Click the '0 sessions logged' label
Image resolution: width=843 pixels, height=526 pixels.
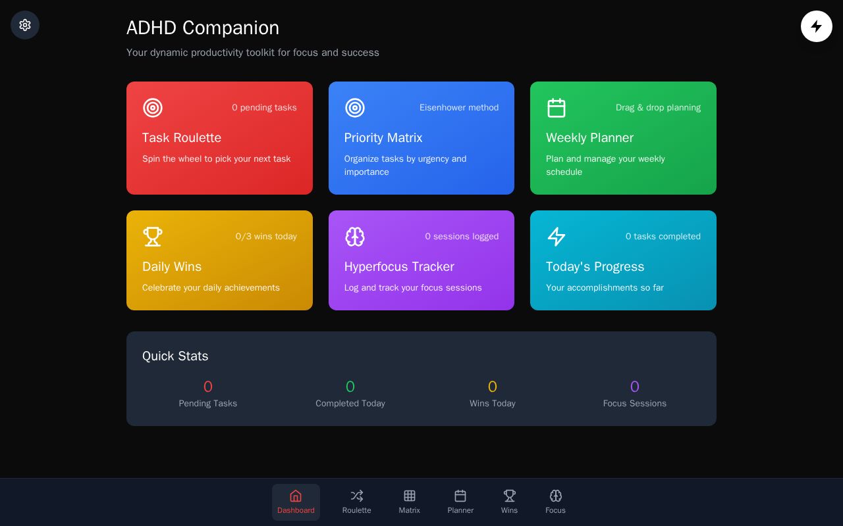coord(462,237)
